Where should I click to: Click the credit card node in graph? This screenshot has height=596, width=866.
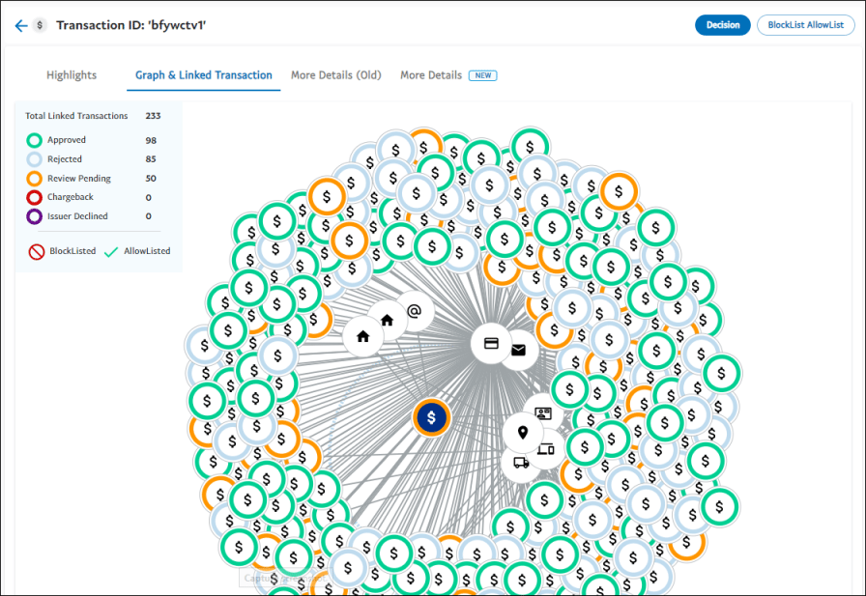pyautogui.click(x=490, y=343)
